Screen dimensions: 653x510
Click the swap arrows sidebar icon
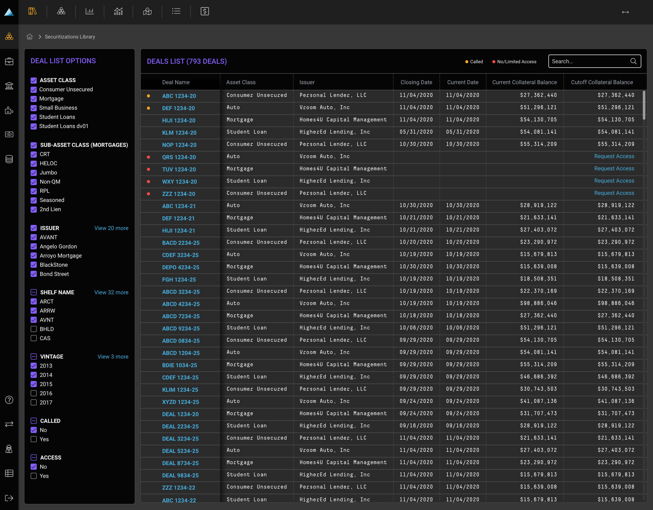click(x=9, y=424)
